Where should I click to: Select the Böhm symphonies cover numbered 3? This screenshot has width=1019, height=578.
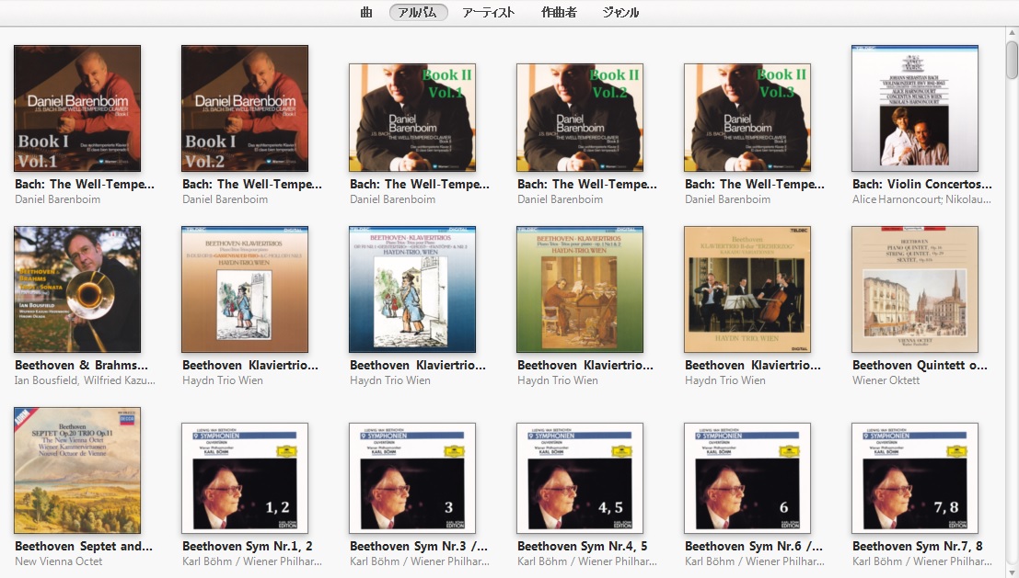click(412, 478)
